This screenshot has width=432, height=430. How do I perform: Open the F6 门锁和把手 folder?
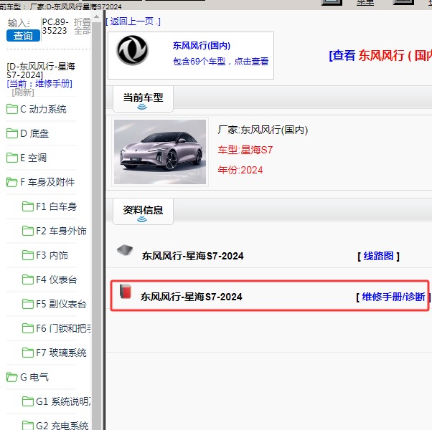tap(57, 328)
